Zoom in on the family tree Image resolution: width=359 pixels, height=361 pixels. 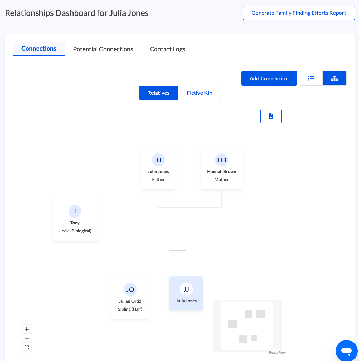click(27, 329)
